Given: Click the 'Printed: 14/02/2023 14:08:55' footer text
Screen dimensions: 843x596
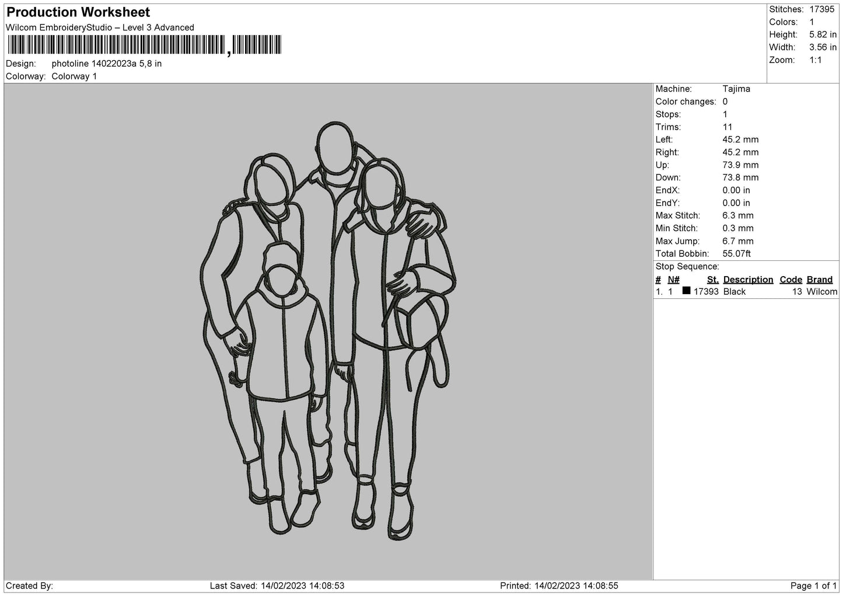Looking at the screenshot, I should click(559, 585).
